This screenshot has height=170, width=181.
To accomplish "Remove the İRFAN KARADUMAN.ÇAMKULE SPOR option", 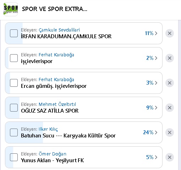I will coord(170,33).
